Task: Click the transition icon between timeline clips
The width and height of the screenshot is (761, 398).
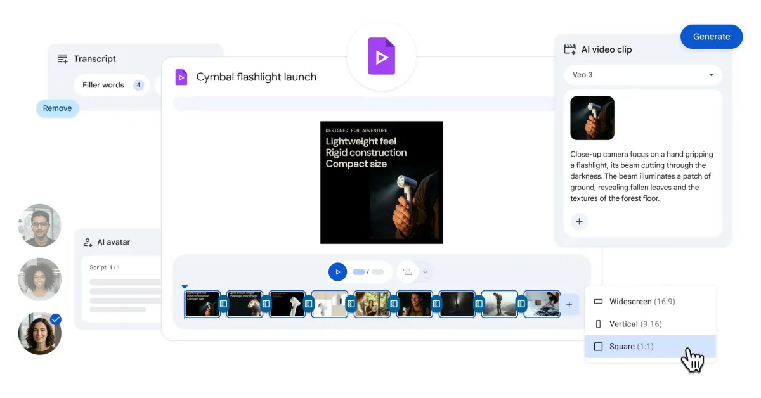Action: pos(224,304)
